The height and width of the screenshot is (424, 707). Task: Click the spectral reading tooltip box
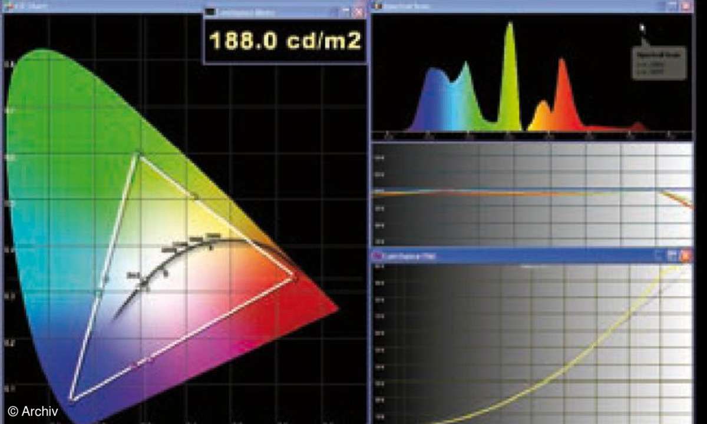point(660,62)
